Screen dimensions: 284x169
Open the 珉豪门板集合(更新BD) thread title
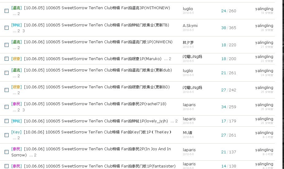pyautogui.click(x=97, y=87)
